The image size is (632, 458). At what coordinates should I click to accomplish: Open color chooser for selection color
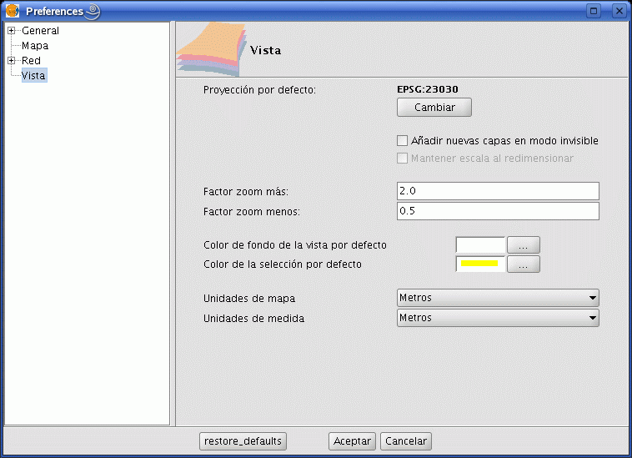523,264
